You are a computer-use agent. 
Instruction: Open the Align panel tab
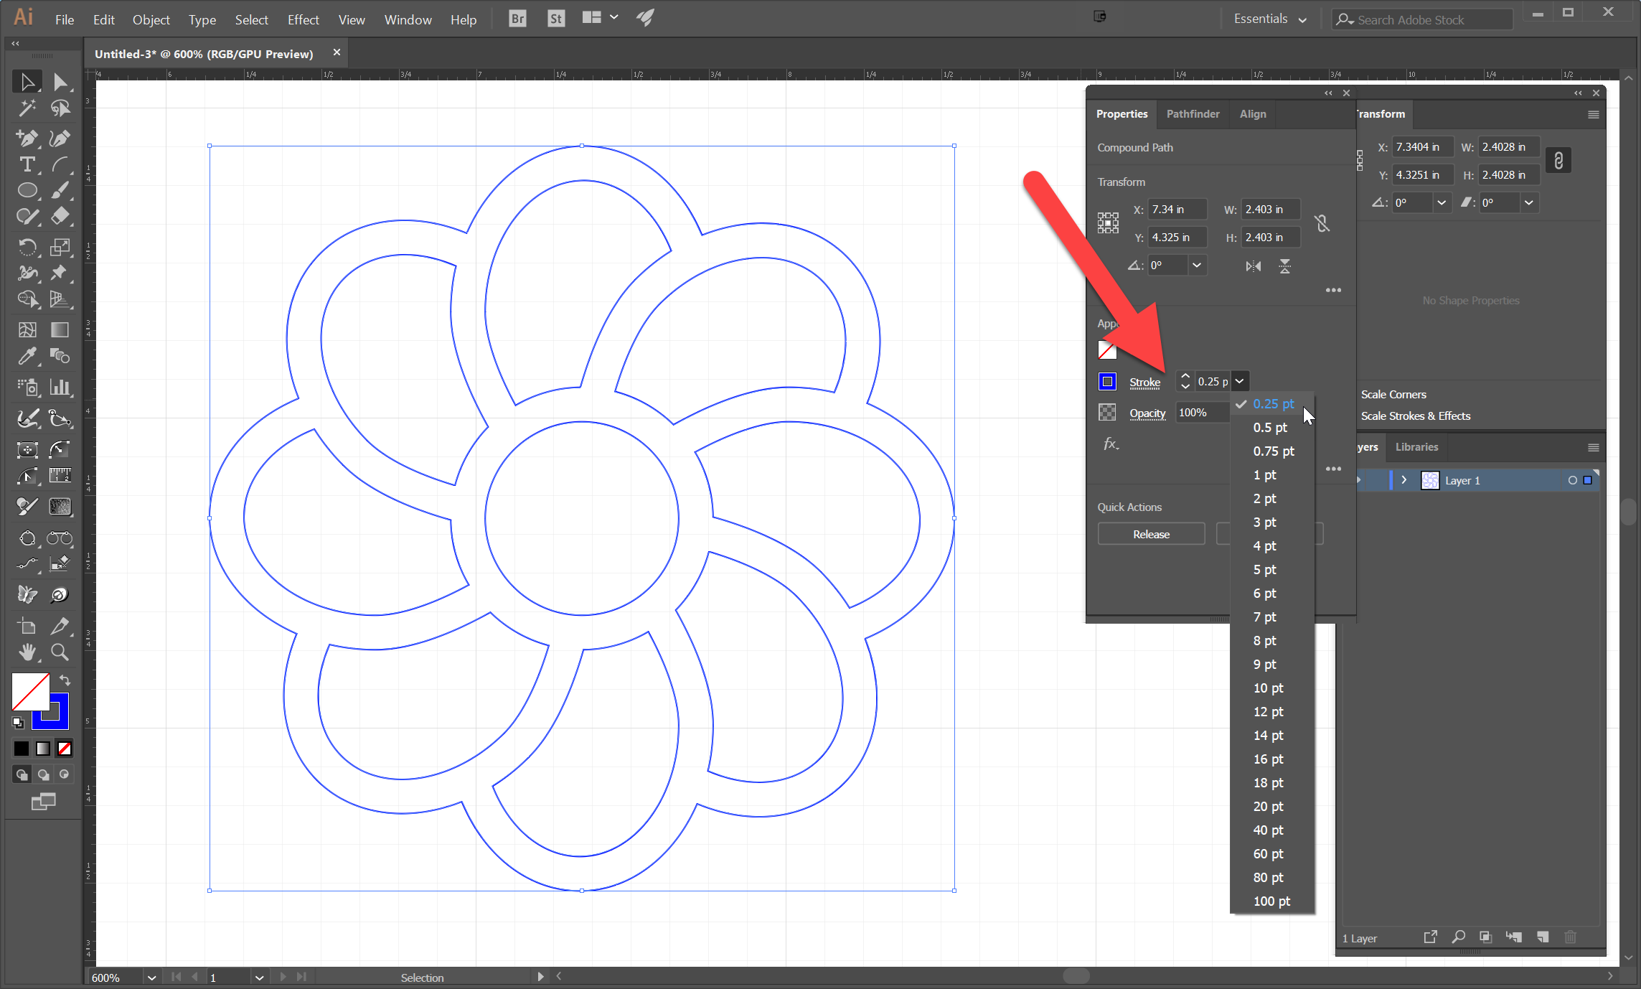coord(1252,113)
